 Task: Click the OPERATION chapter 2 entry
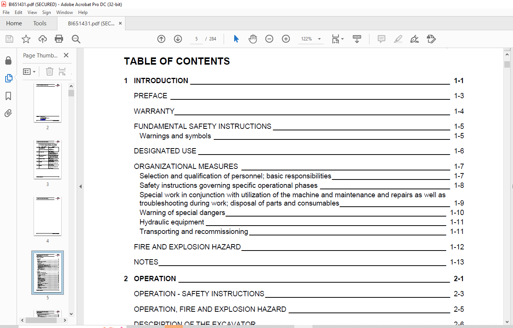294,278
